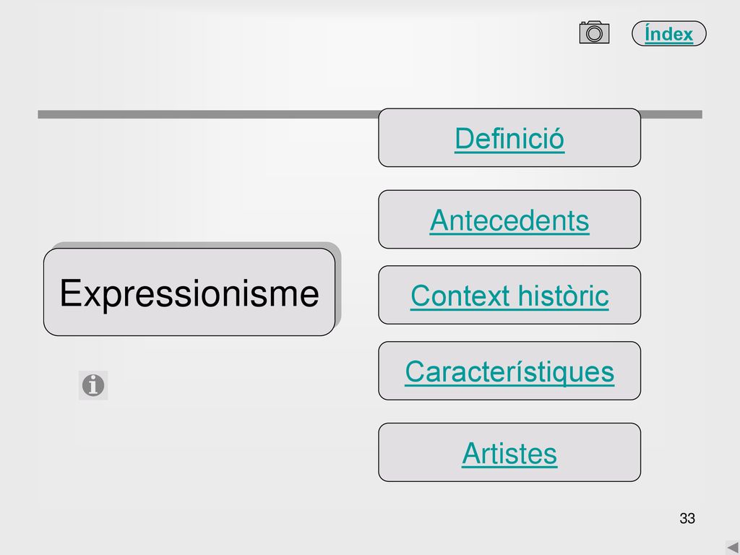This screenshot has height=555, width=740.
Task: Click the slide number 33
Action: [687, 518]
